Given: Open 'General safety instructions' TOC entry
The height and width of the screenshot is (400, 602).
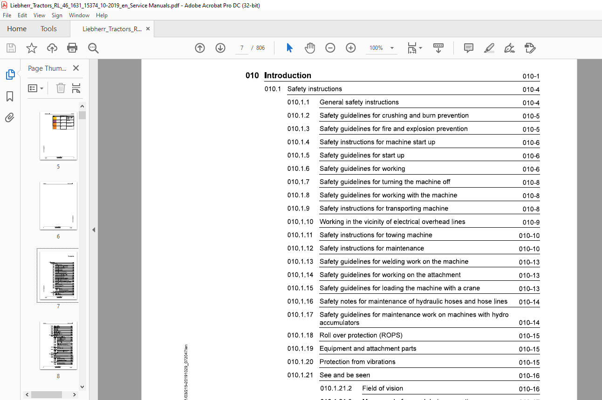Looking at the screenshot, I should click(359, 102).
